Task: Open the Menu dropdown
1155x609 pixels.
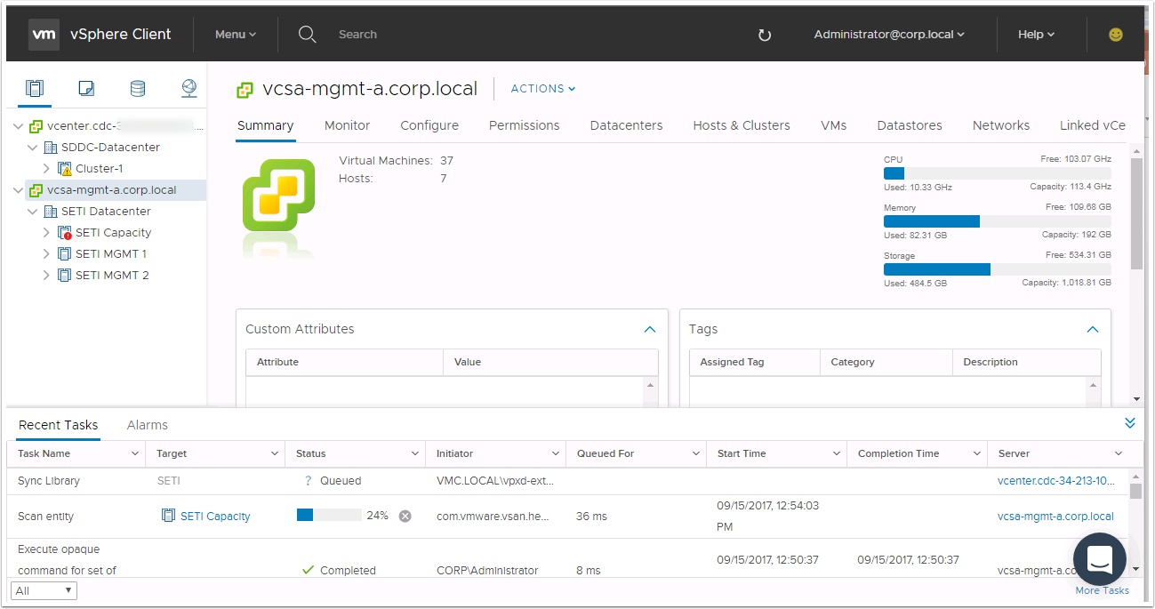Action: tap(236, 35)
